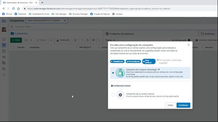Open the Colunas: Desempenho selector
This screenshot has width=218, height=122.
[x=206, y=40]
